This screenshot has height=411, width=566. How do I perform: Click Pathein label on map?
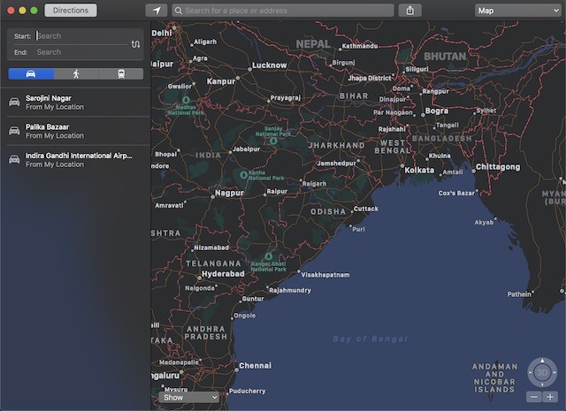pos(519,294)
